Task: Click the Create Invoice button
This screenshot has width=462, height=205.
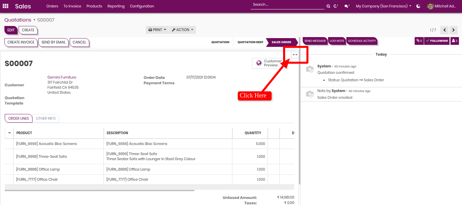Action: point(21,42)
